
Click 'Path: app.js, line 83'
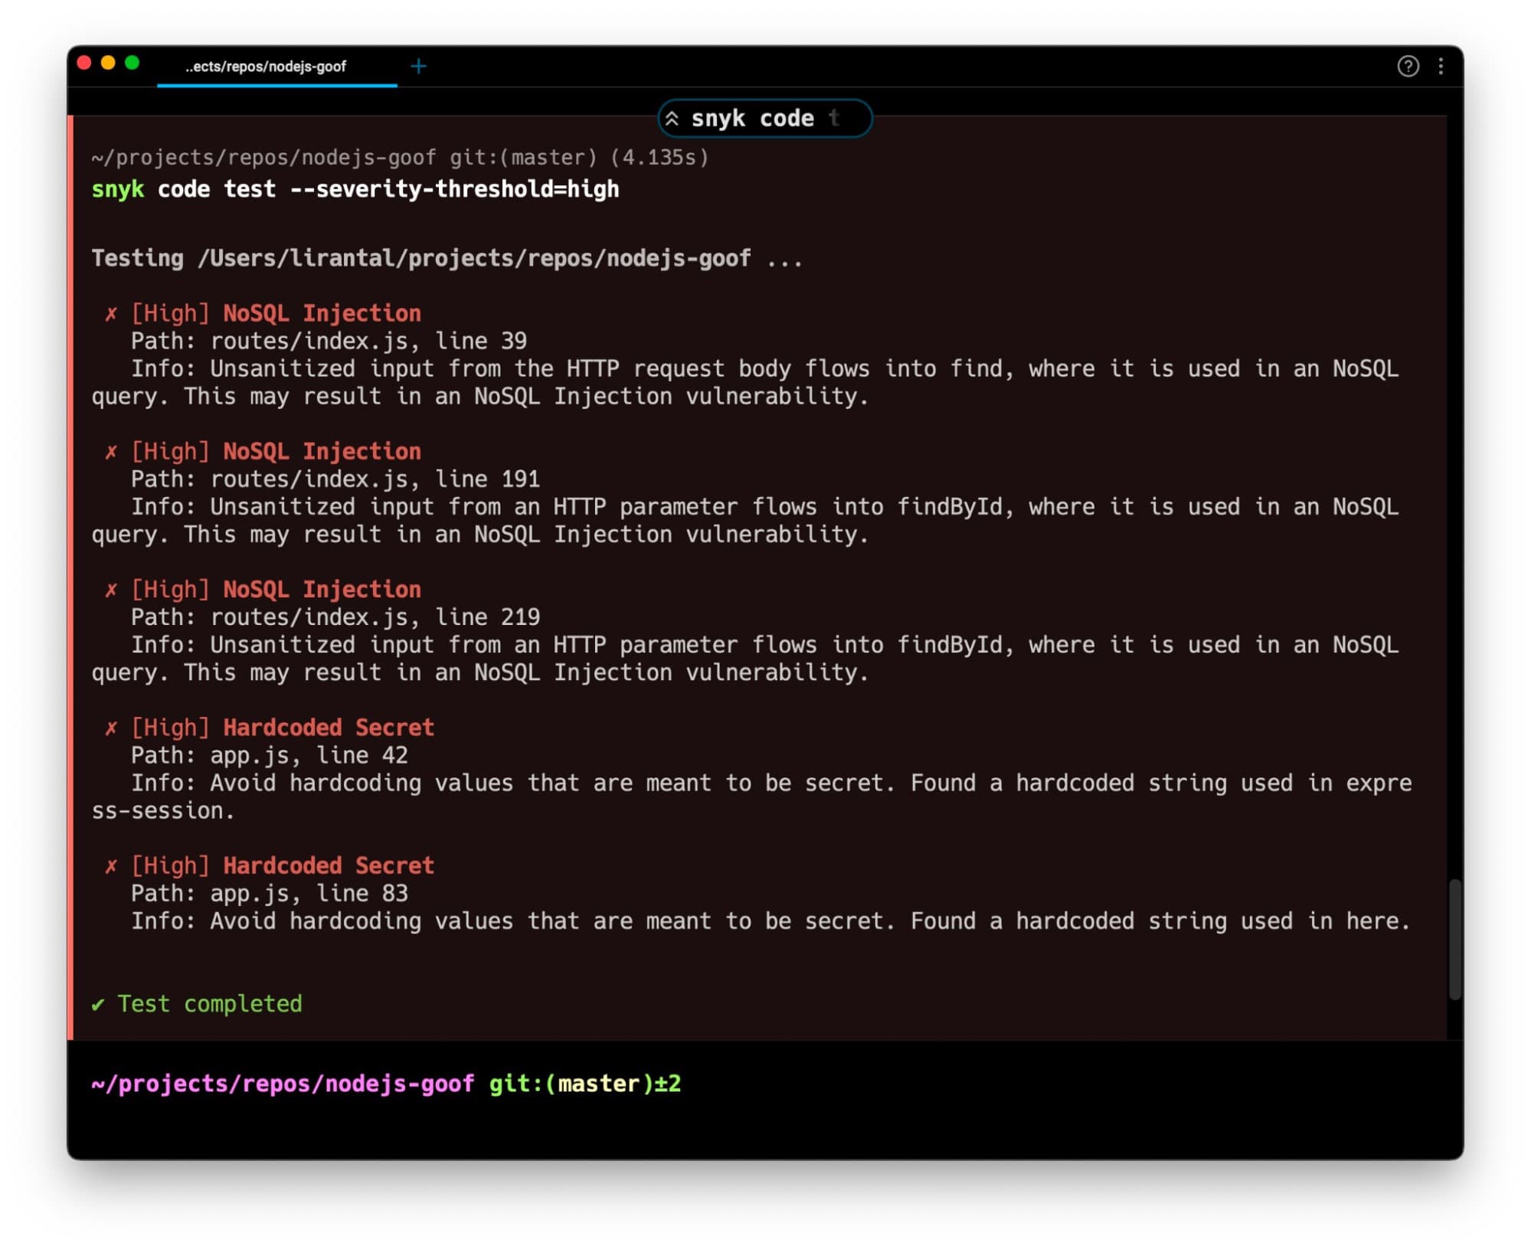[x=270, y=894]
